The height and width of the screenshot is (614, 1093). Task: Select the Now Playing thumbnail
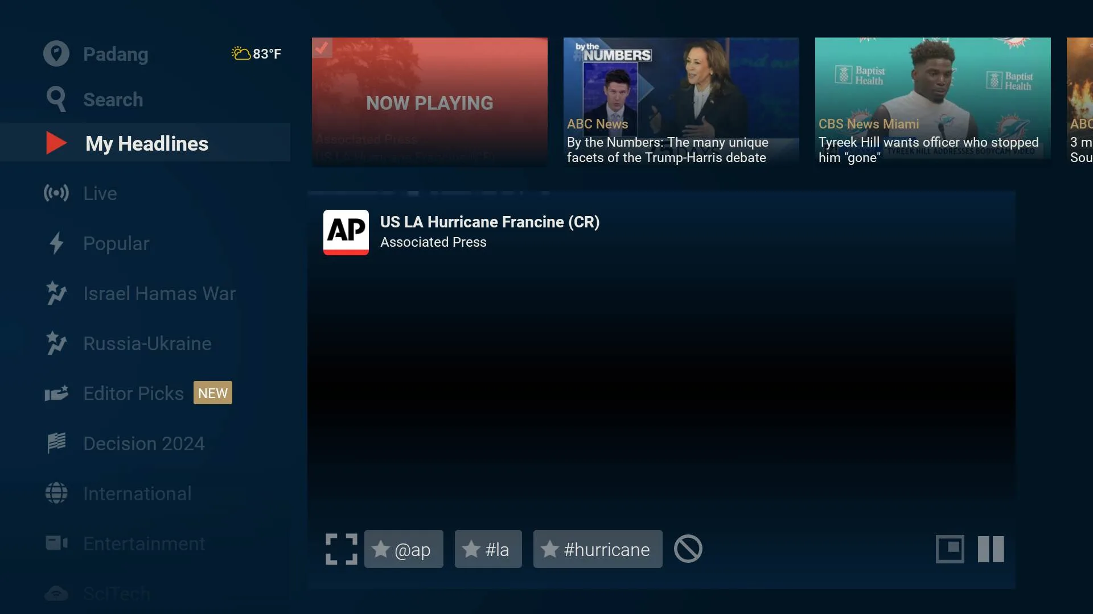[x=430, y=102]
